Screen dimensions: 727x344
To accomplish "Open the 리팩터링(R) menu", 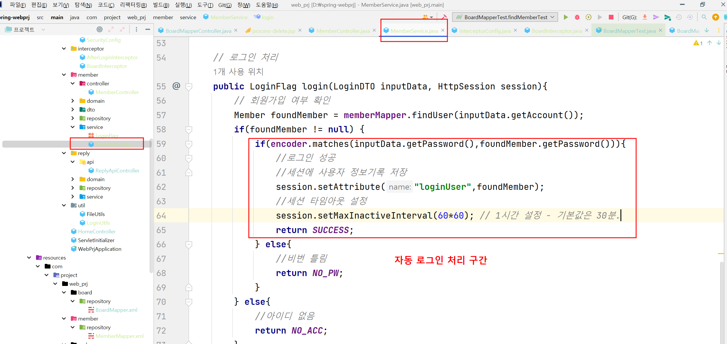I will coord(133,5).
